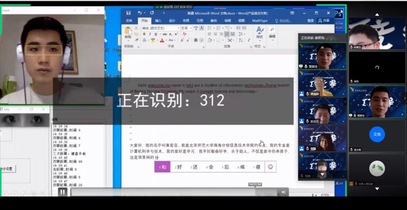Click the video volume speaker icon
407x210 pixels.
[x=283, y=192]
